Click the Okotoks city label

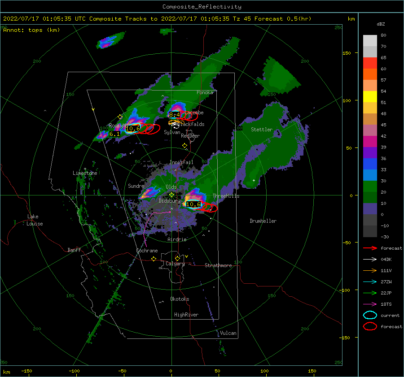pyautogui.click(x=180, y=299)
